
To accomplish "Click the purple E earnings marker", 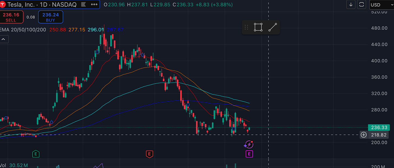I will point(249,154).
